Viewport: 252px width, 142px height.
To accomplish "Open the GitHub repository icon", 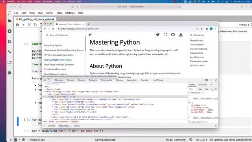I will coord(173,35).
